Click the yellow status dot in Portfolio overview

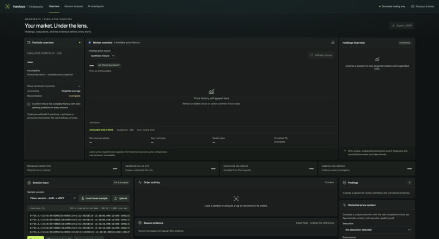pyautogui.click(x=80, y=42)
